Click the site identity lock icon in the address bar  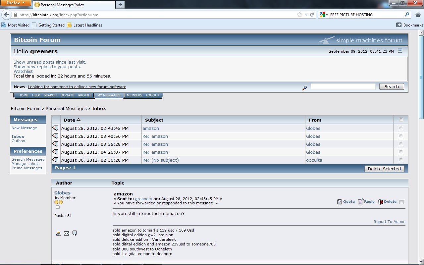(x=15, y=15)
